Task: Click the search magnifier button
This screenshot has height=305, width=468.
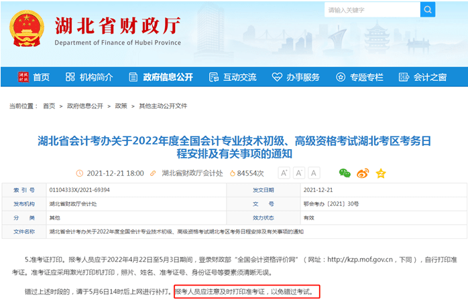Action: pos(427,10)
